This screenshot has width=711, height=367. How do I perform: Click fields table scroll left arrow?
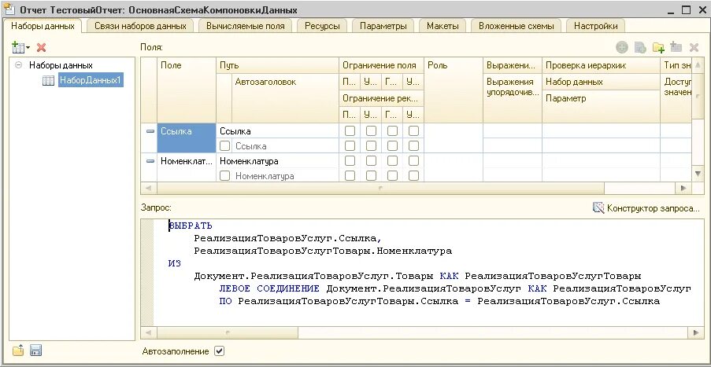(x=148, y=187)
